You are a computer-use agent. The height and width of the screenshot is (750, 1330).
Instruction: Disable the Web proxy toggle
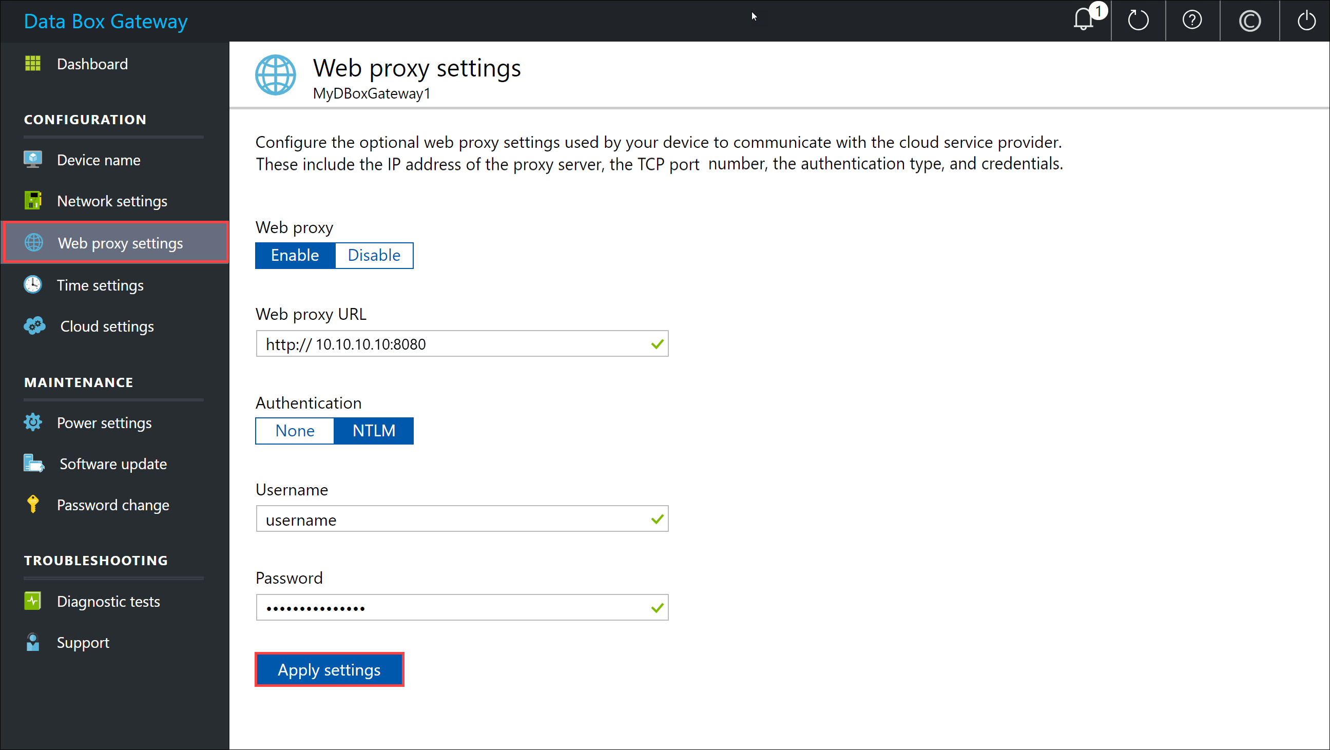(374, 254)
